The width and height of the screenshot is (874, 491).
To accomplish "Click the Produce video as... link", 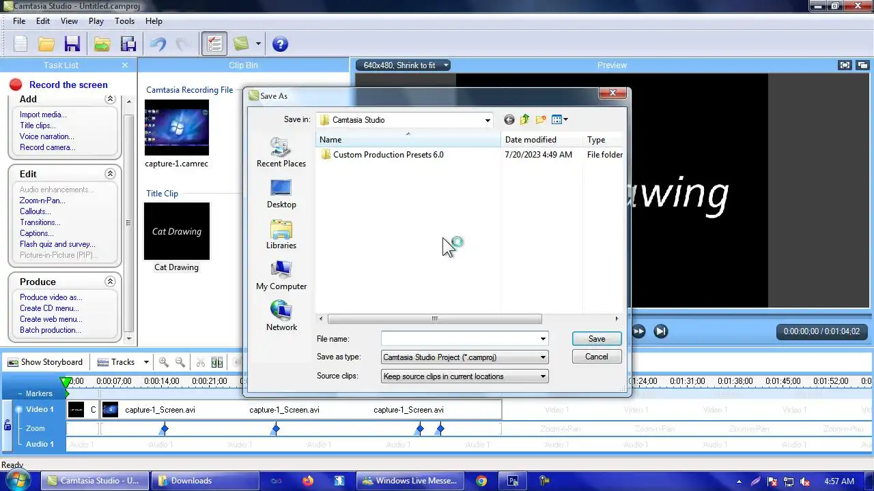I will coord(51,297).
